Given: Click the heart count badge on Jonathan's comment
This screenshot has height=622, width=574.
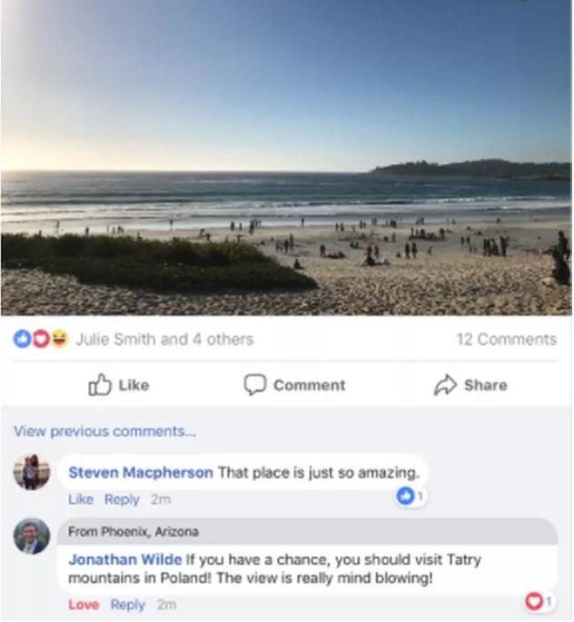Looking at the screenshot, I should (539, 602).
